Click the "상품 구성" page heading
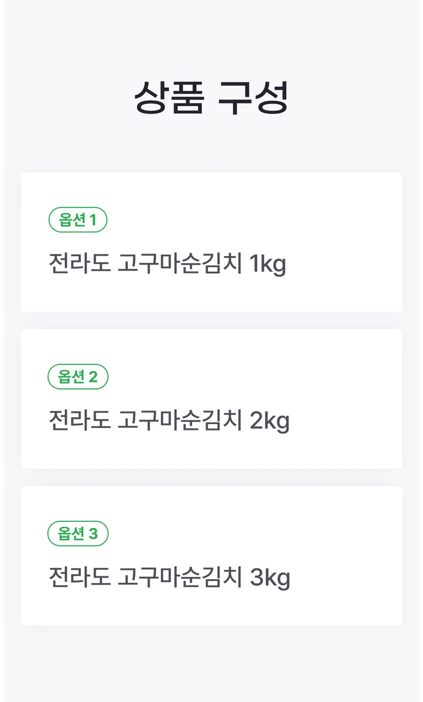This screenshot has width=423, height=702. tap(211, 98)
